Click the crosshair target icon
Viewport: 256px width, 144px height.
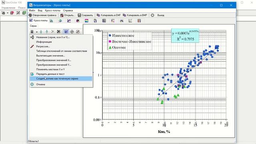[x=72, y=32]
